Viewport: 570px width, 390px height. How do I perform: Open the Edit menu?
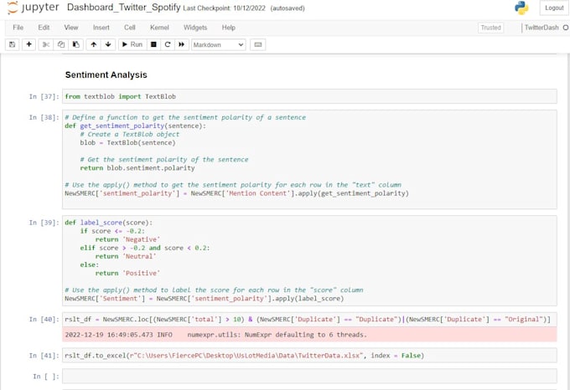point(44,28)
